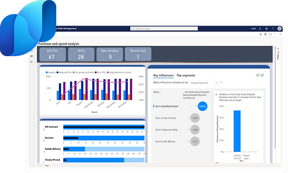Click the workspaces icon in the left sidebar

[x=31, y=56]
